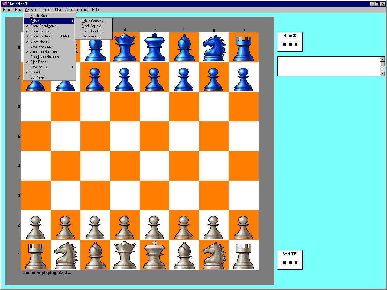Screen dimensions: 387x290
Task: Expand the Save on Exit submenu
Action: click(x=50, y=67)
